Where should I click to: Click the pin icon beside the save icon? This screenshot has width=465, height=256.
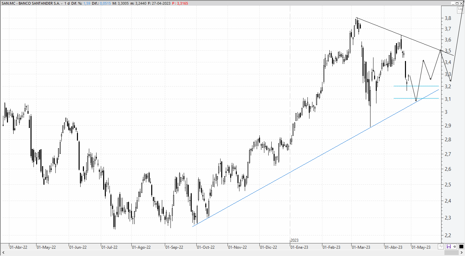(x=454, y=246)
